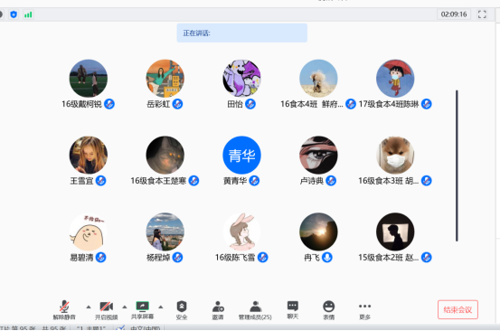Image resolution: width=500 pixels, height=331 pixels.
Task: Start Share Screen from toolbar
Action: pos(142,306)
